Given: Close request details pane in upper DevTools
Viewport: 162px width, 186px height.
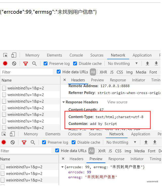Looking at the screenshot, I should click(x=65, y=80).
